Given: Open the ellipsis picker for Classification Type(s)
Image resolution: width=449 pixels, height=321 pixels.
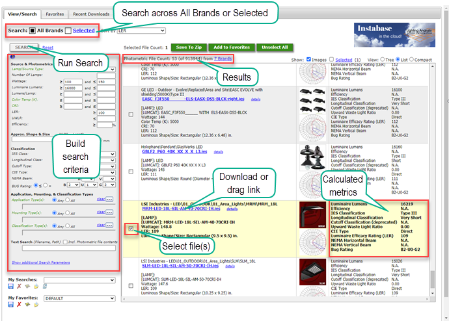Looking at the screenshot, I should coord(109,225).
